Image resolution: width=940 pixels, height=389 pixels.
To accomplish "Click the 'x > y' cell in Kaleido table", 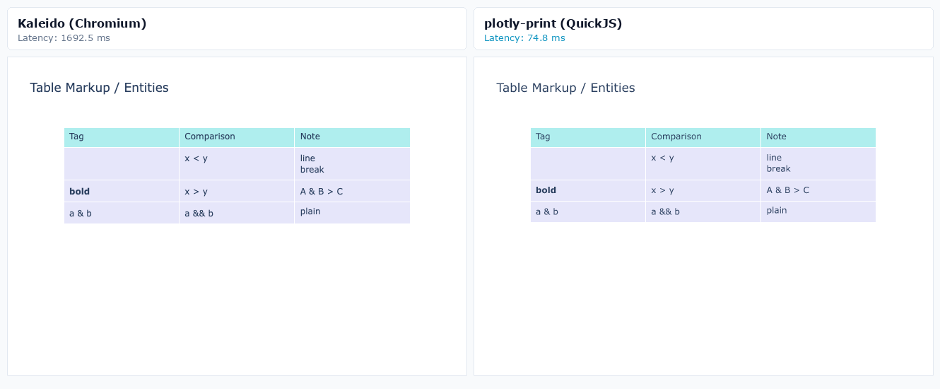I will coord(237,191).
